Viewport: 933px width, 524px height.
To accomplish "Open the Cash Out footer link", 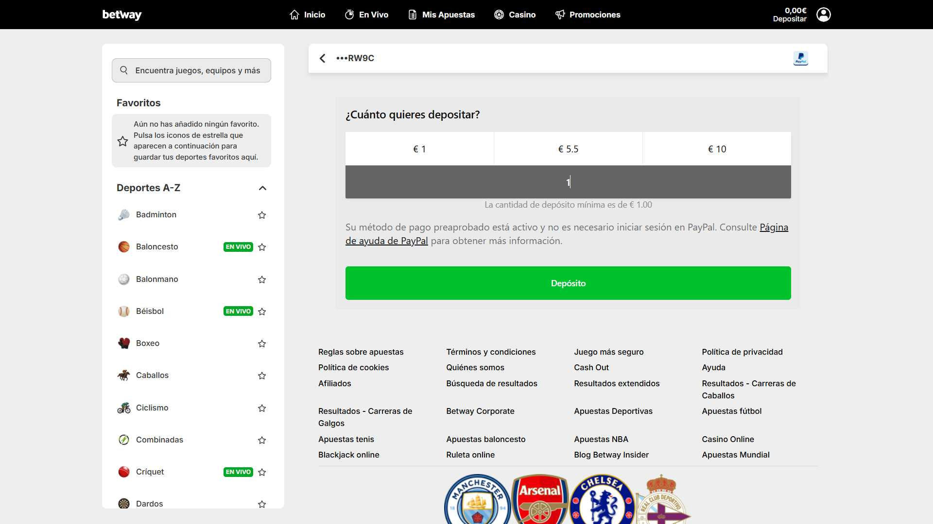I will click(591, 367).
